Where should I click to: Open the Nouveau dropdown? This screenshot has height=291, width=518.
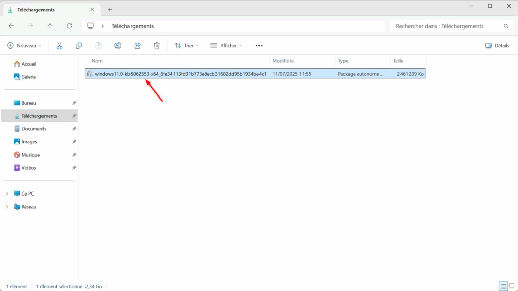point(24,46)
